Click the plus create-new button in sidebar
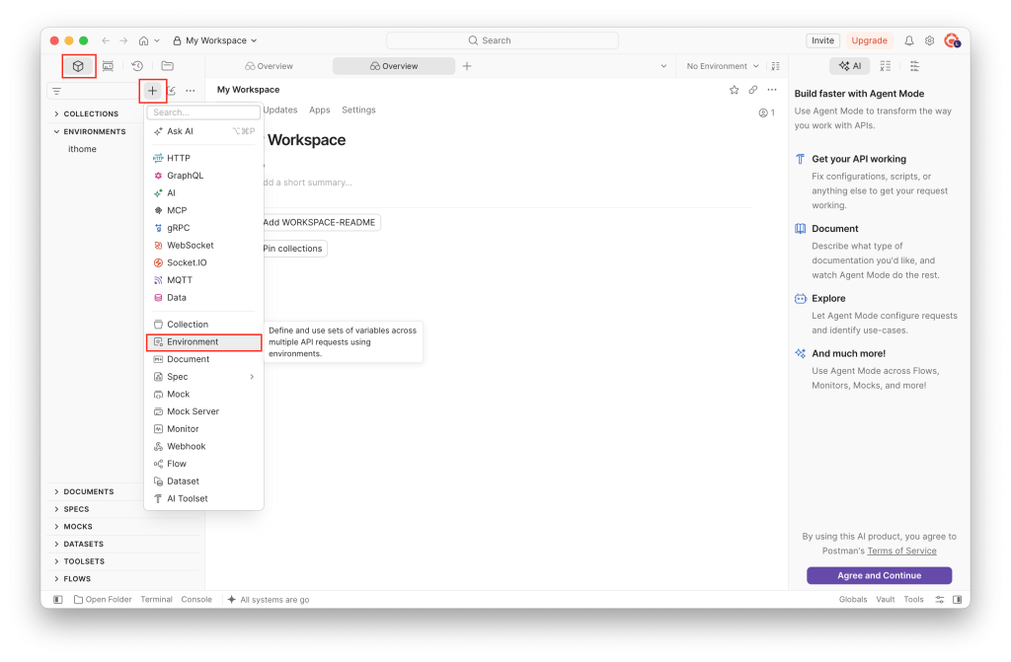 pyautogui.click(x=153, y=91)
